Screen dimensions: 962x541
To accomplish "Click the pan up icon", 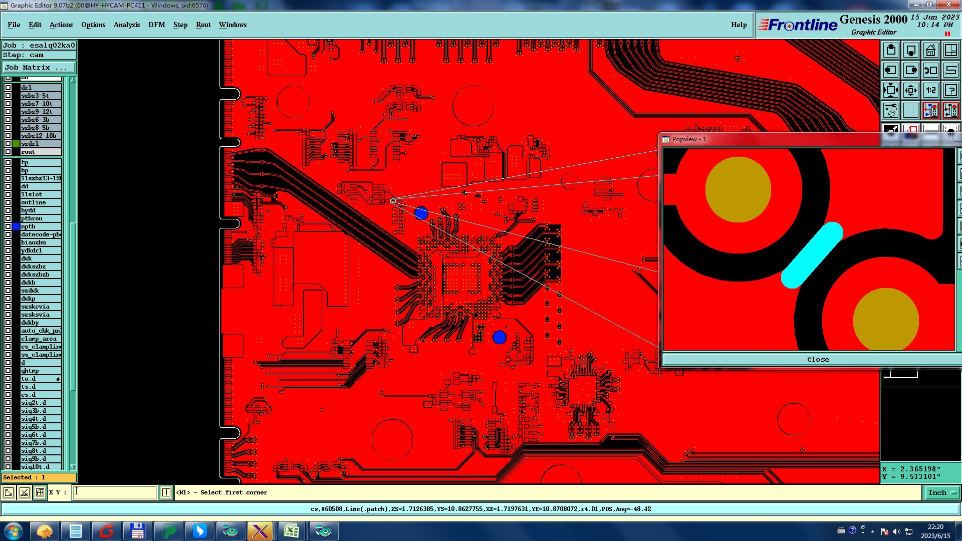I will click(x=891, y=50).
